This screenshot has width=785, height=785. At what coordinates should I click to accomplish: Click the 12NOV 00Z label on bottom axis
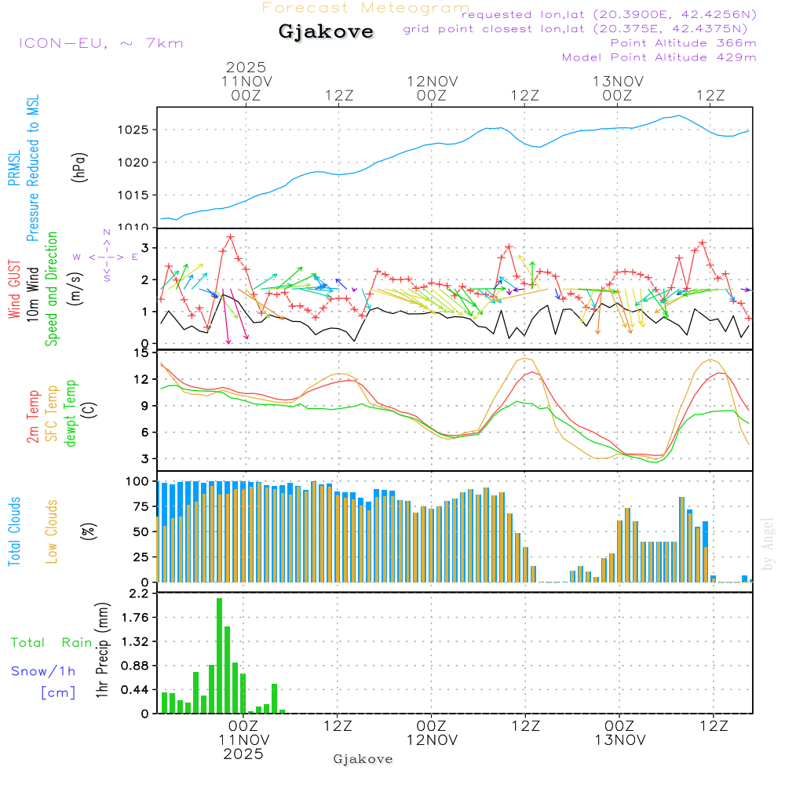click(x=431, y=732)
